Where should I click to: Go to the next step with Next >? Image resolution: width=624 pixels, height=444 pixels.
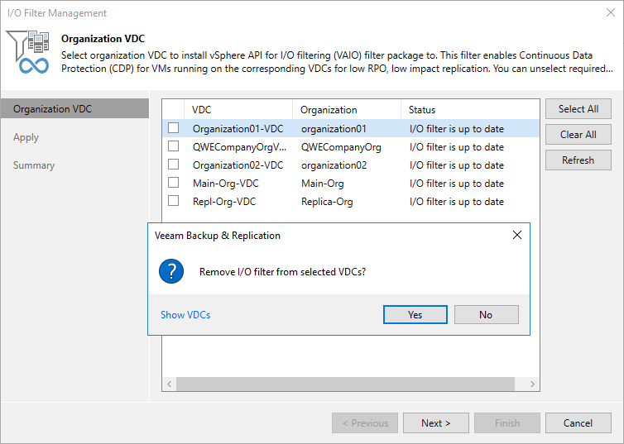tap(436, 423)
